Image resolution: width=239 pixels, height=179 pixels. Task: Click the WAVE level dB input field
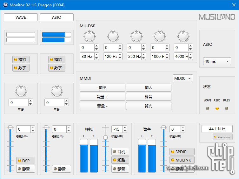pos(23,129)
